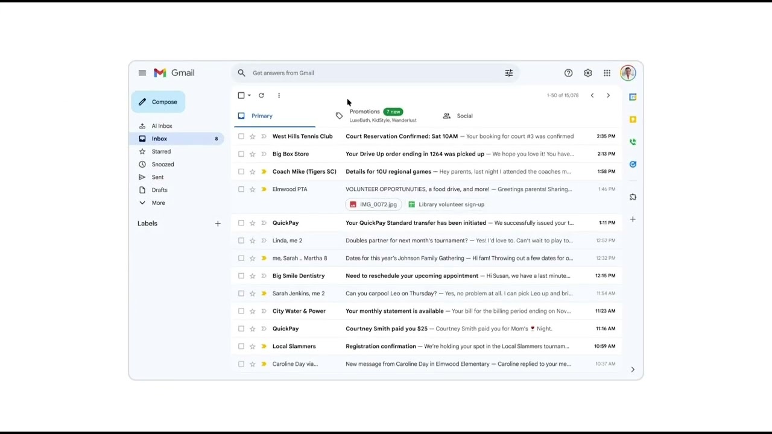Compose a new email
Image resolution: width=772 pixels, height=434 pixels.
pos(158,102)
